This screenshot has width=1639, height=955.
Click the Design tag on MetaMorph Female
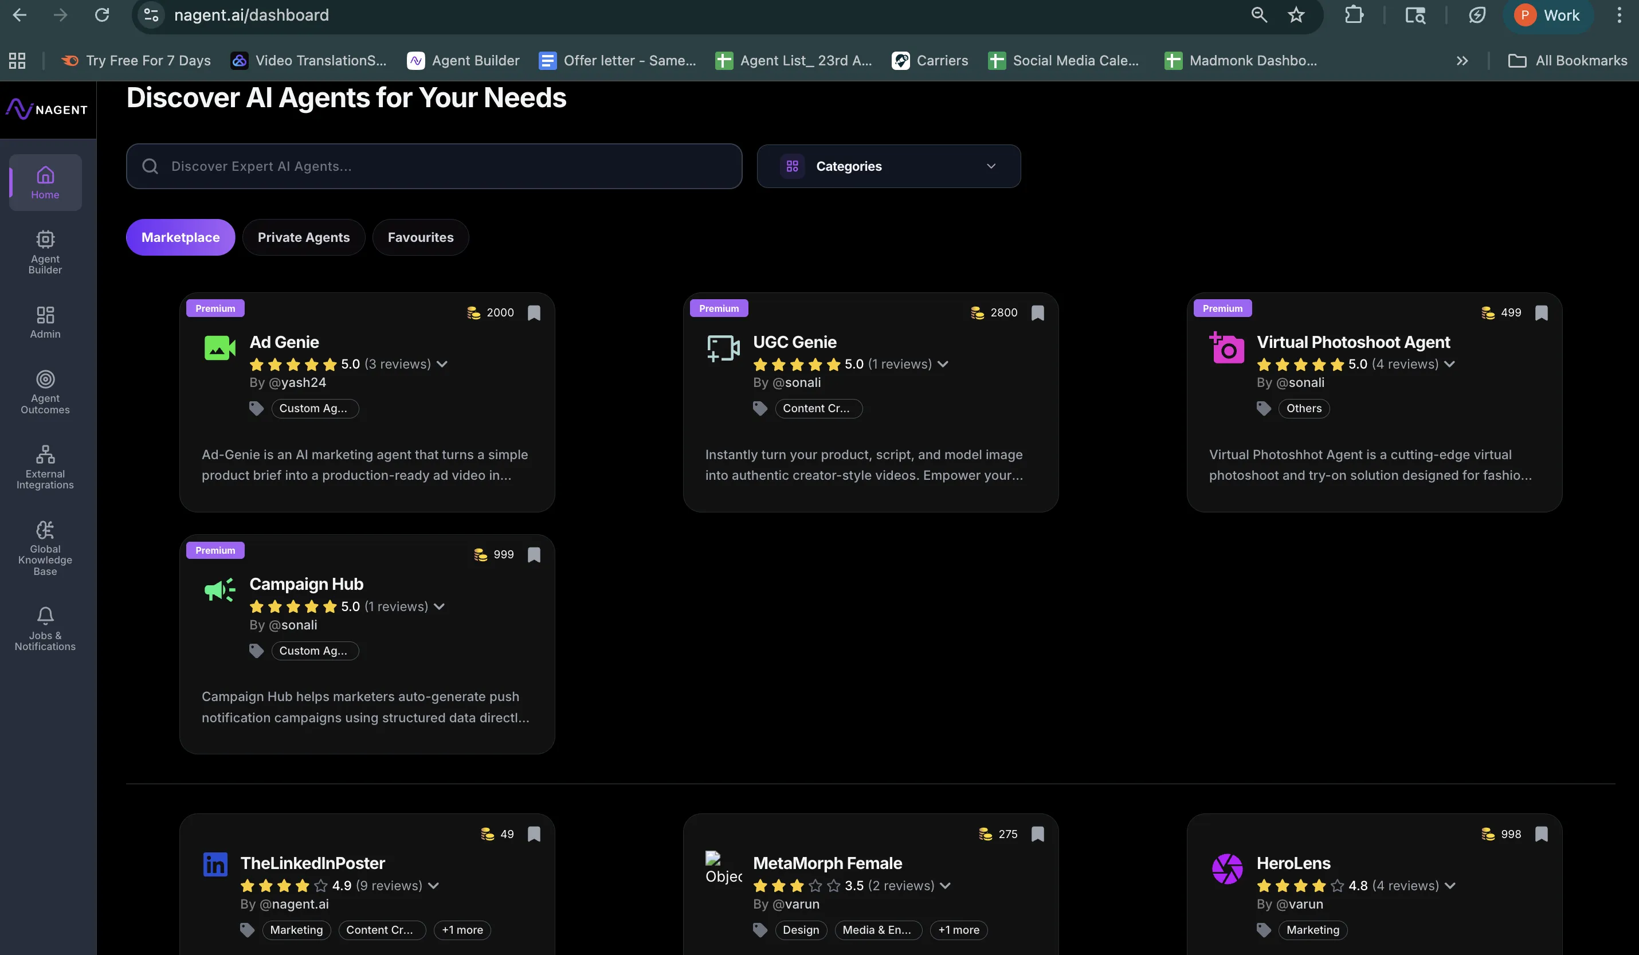click(801, 930)
